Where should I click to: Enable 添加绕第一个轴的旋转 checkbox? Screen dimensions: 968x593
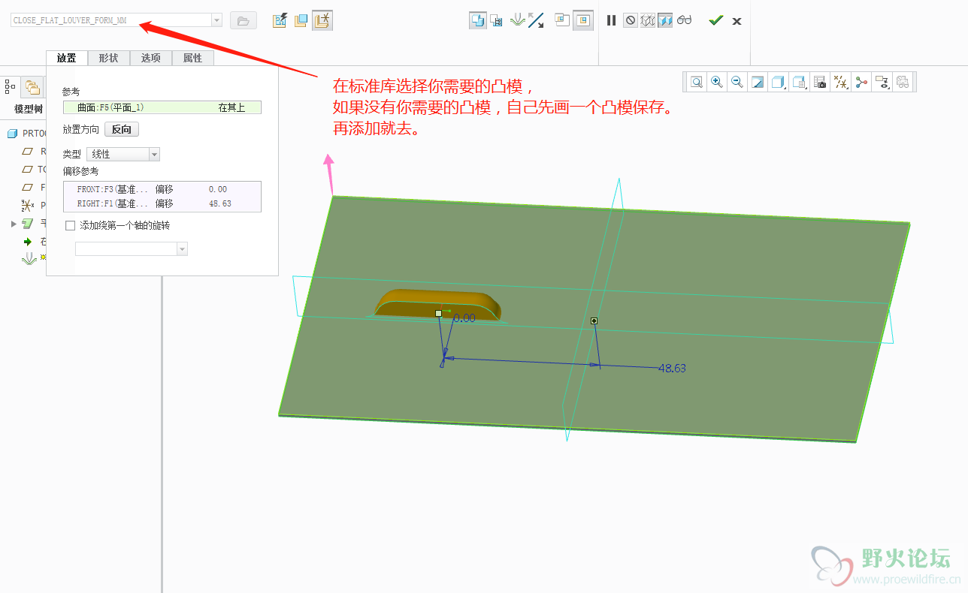71,225
